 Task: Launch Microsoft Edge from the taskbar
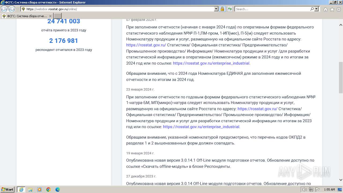(x=58, y=190)
